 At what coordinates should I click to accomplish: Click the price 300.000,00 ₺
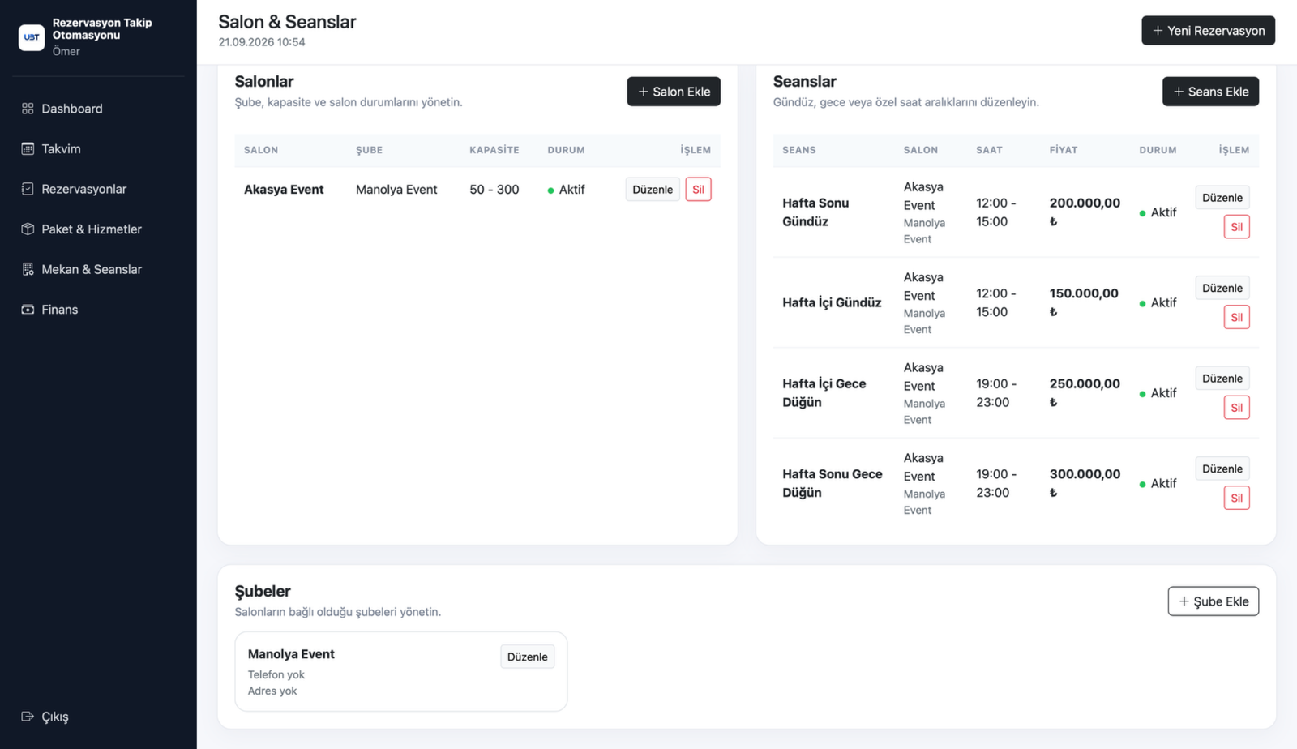1085,483
